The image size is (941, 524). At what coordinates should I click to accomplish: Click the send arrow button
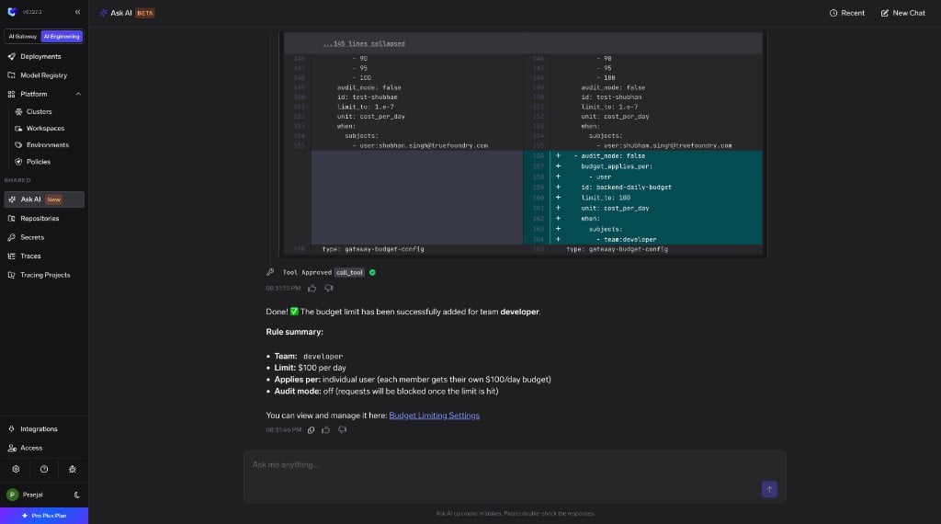[769, 489]
